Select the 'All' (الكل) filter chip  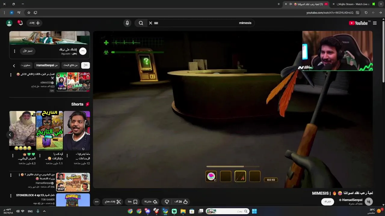(x=85, y=65)
